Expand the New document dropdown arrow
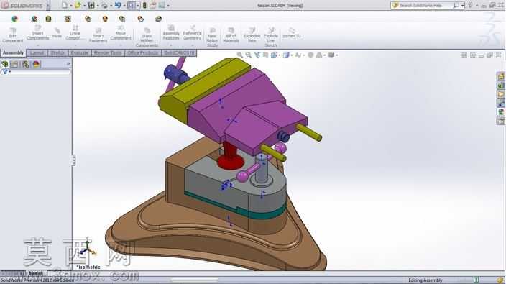 (x=70, y=6)
